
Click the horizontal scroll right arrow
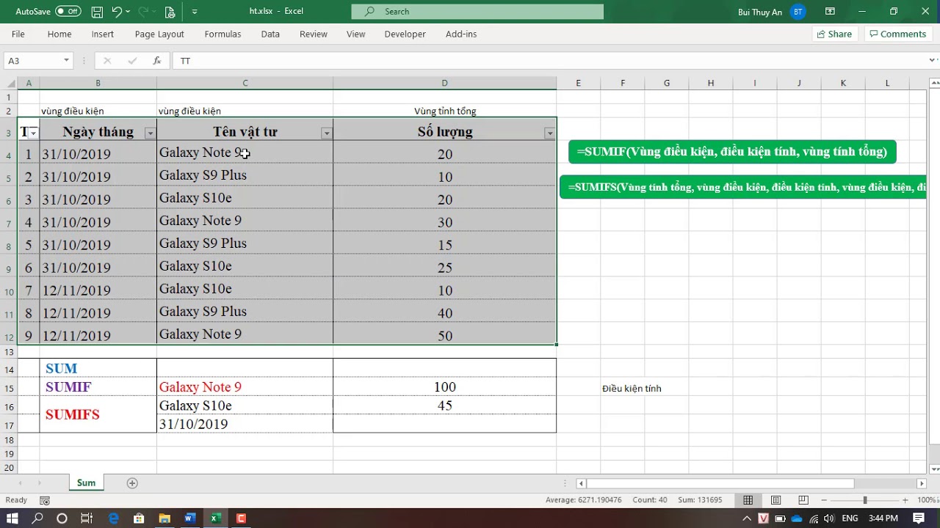pyautogui.click(x=922, y=483)
